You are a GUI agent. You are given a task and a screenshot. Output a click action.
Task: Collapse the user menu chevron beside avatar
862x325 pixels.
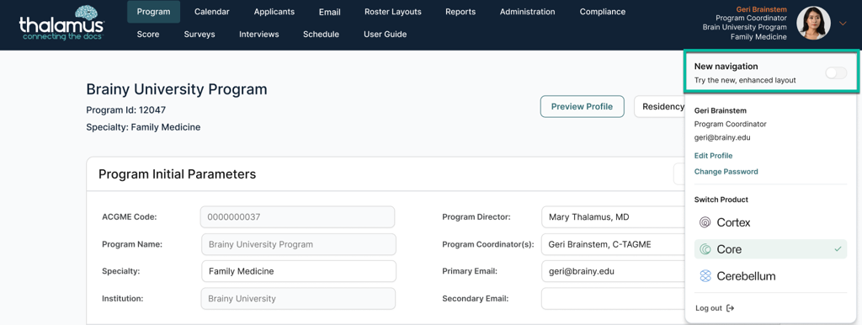tap(843, 23)
